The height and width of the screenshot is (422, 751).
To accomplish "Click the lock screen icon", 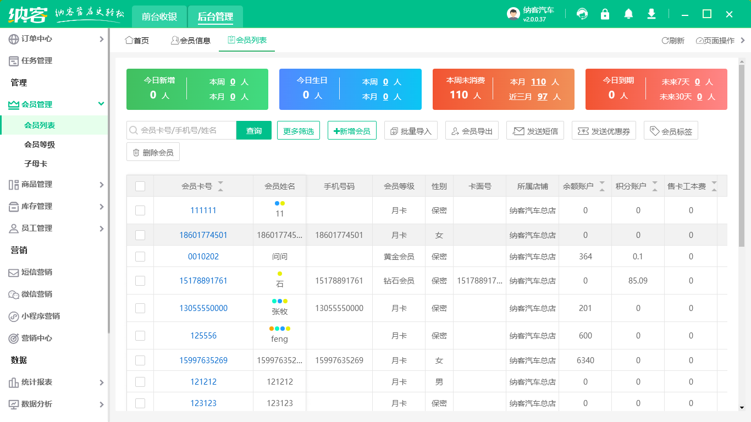I will pos(605,14).
